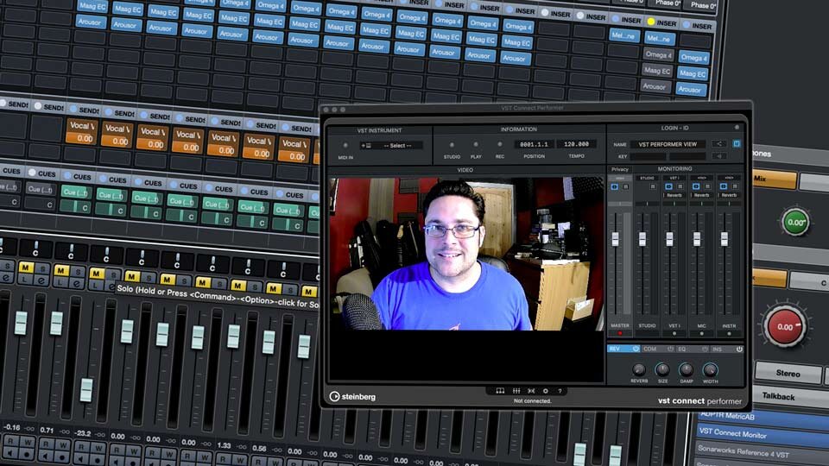Open the help question mark in VST Connect Performer
Viewport: 829px width, 466px height.
click(x=560, y=391)
